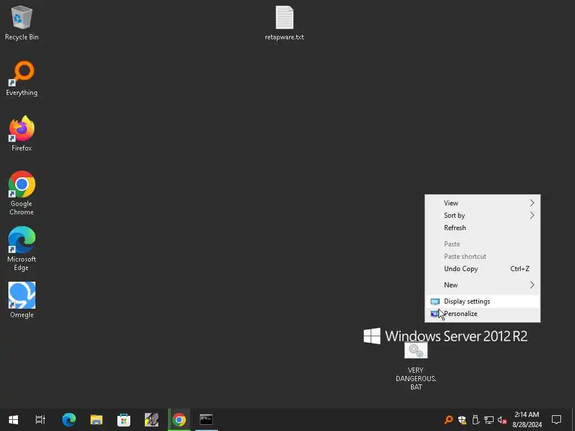The image size is (575, 431).
Task: Expand the View submenu
Action: click(x=482, y=203)
